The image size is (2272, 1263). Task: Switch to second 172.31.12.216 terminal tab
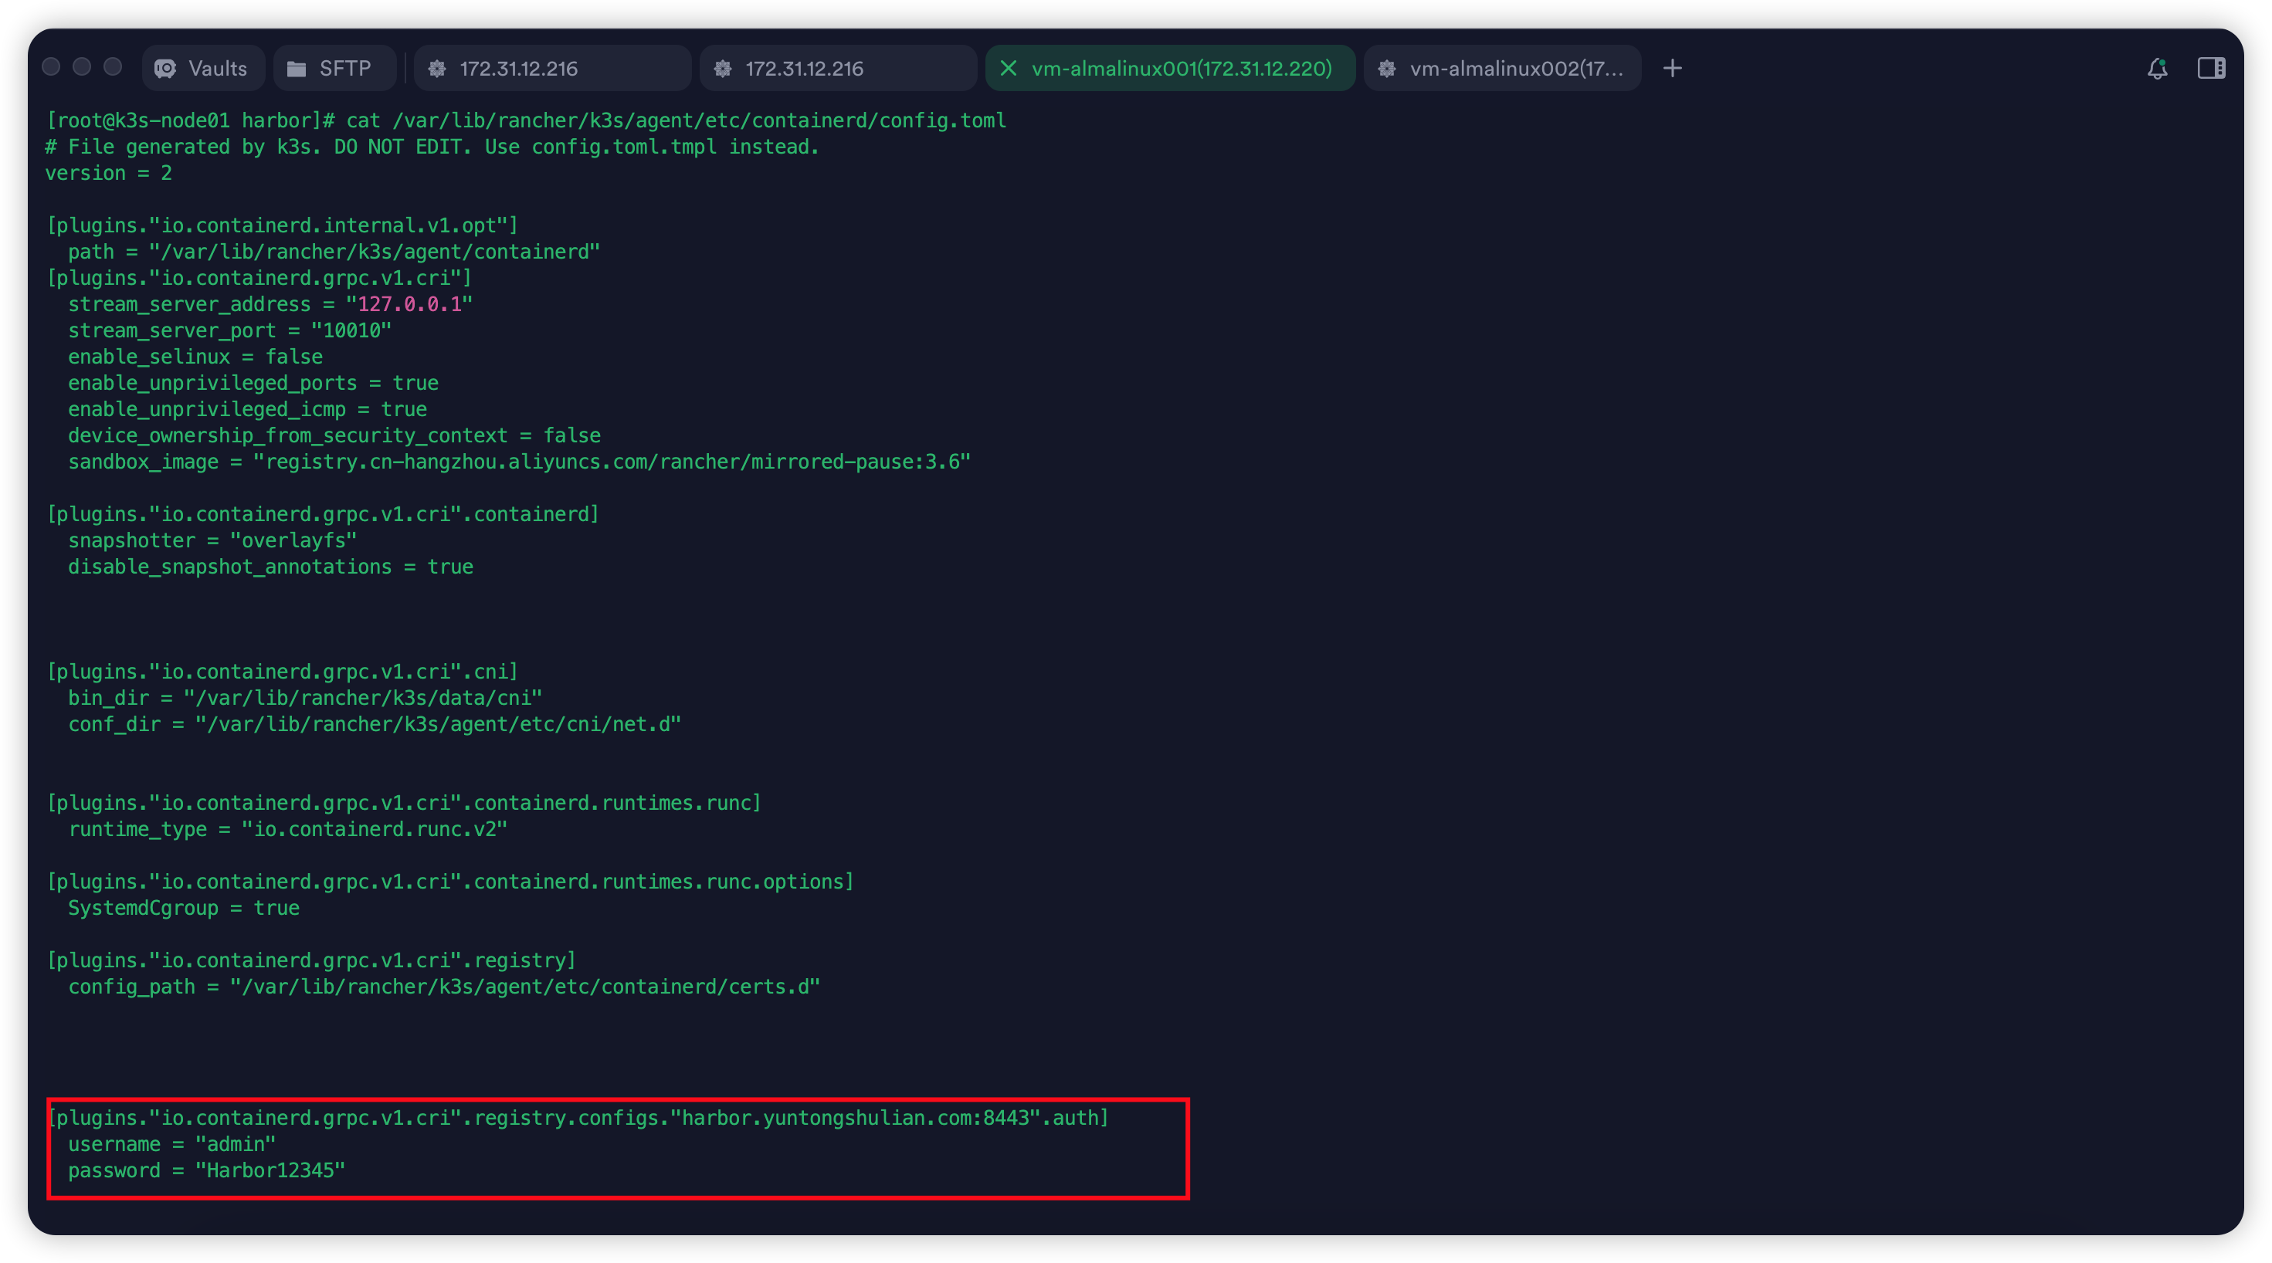coord(838,68)
